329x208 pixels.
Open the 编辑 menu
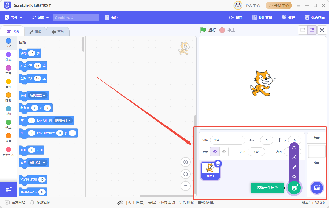(40, 18)
